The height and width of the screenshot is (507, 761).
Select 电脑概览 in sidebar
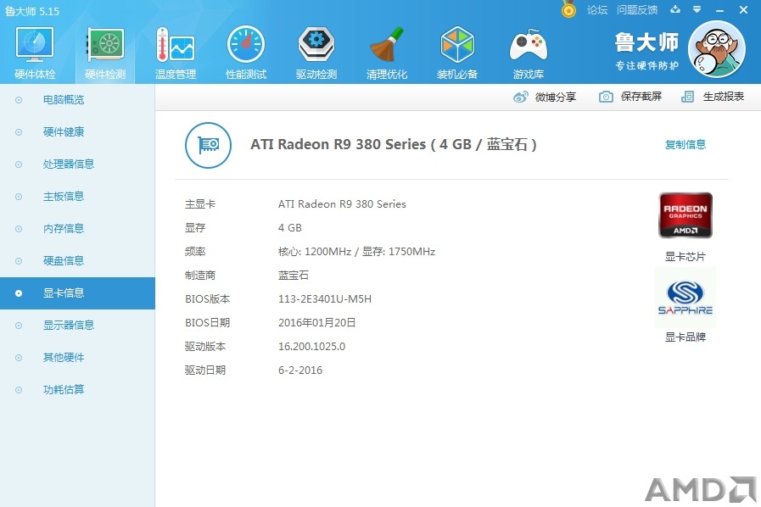(x=78, y=100)
